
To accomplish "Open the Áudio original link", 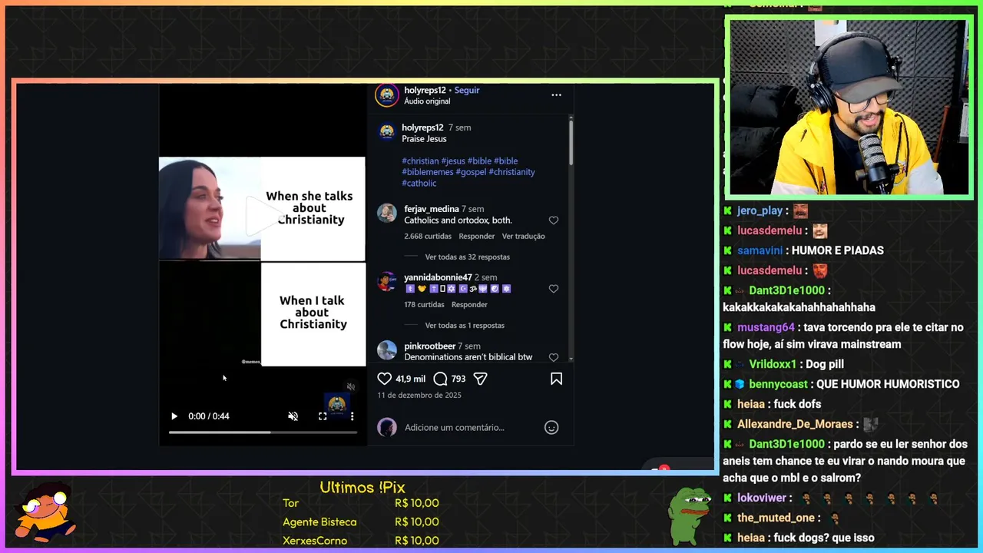I will point(427,101).
